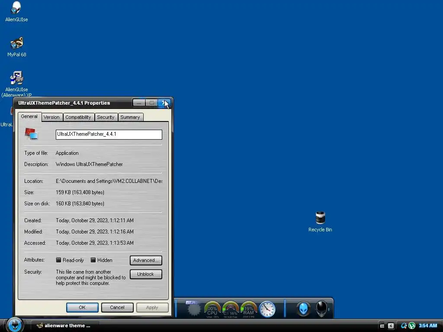Click the analog clock in dock

point(267,310)
